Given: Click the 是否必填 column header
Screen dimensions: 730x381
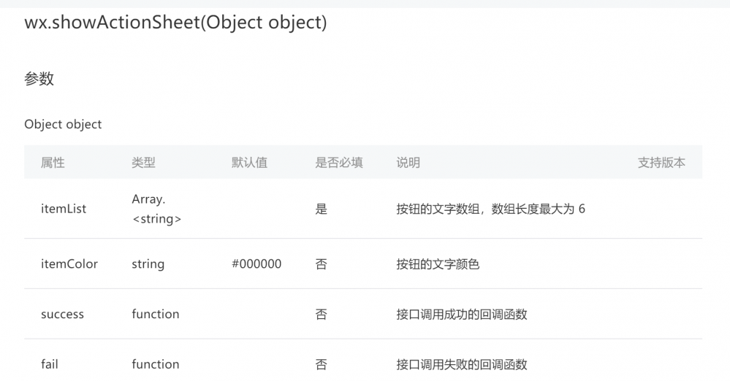Looking at the screenshot, I should point(339,163).
